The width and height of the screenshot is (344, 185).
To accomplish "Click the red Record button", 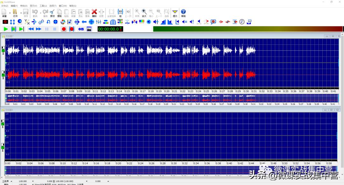I will pos(64,29).
